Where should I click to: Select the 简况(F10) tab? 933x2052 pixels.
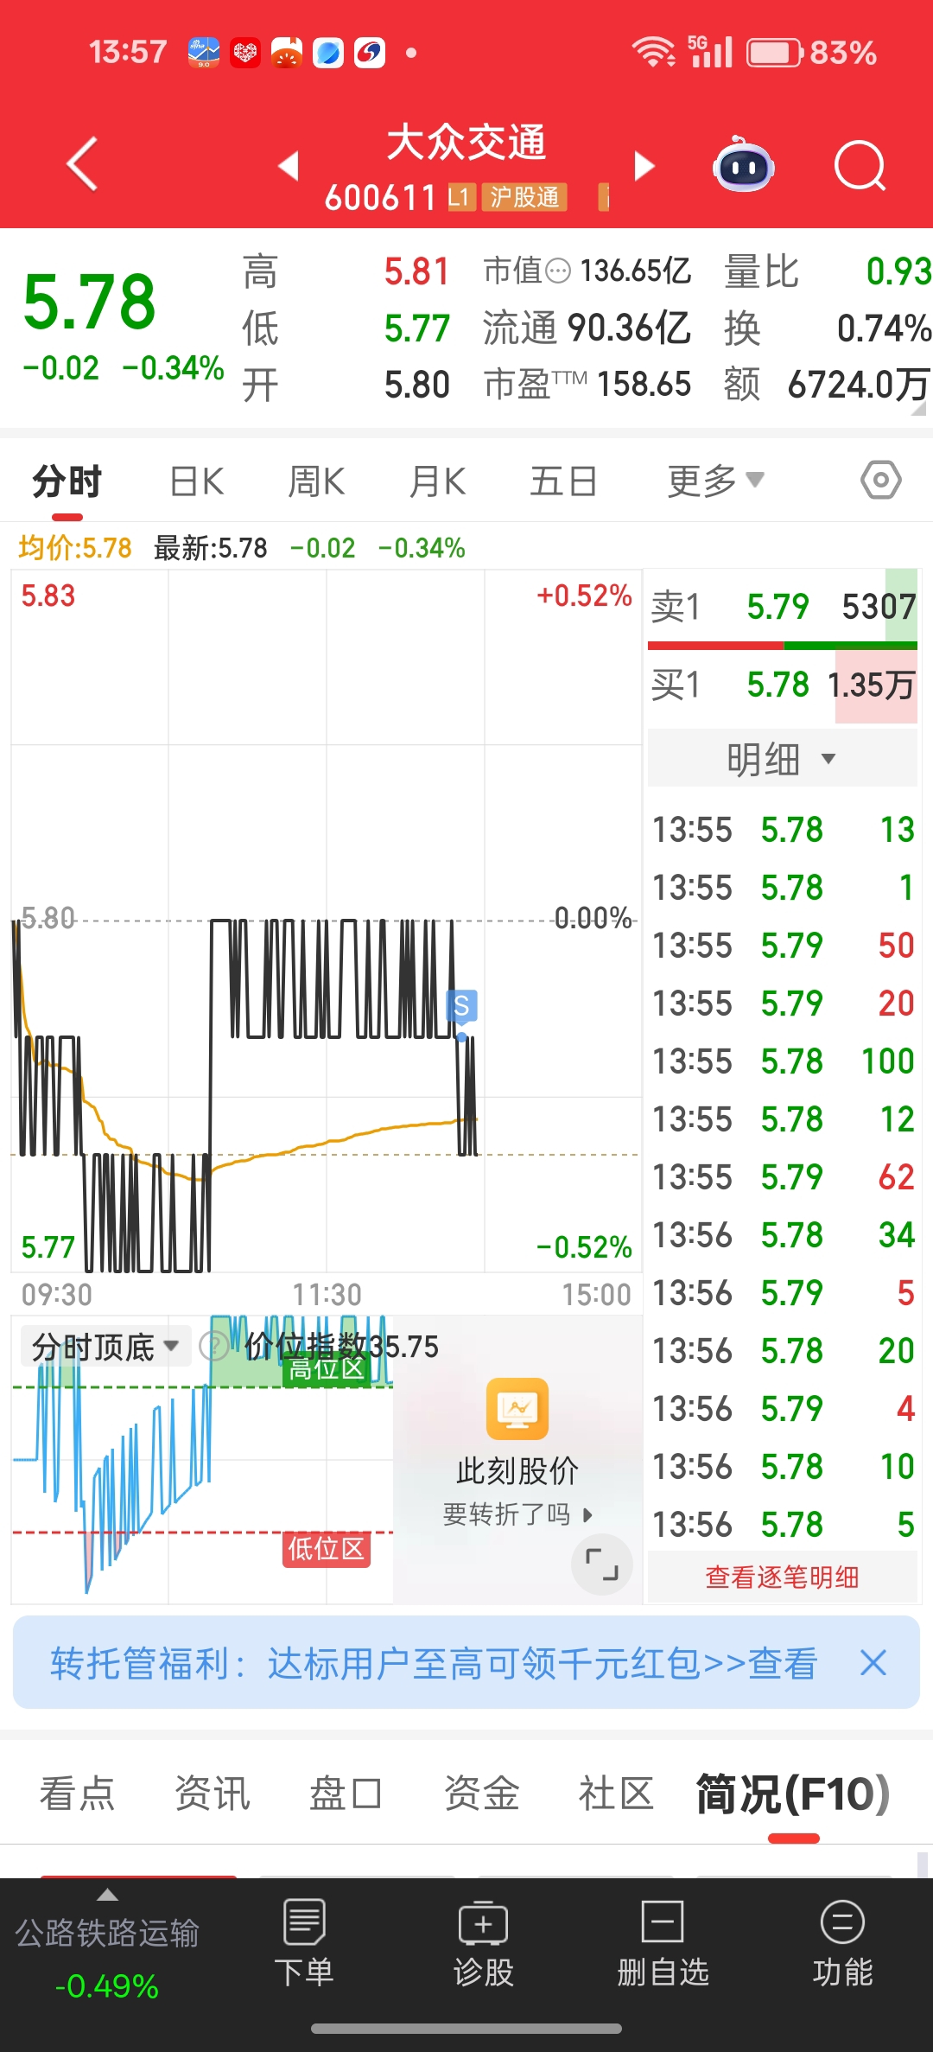point(793,1794)
